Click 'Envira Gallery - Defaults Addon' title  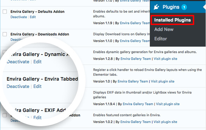coord(37,11)
